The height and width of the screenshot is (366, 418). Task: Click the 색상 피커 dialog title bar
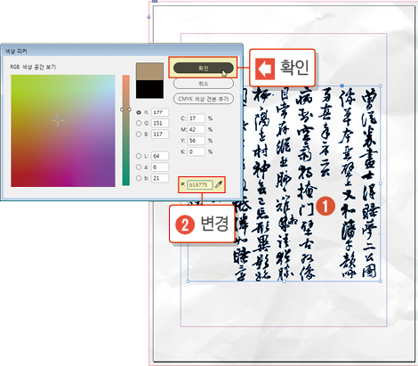pyautogui.click(x=122, y=51)
